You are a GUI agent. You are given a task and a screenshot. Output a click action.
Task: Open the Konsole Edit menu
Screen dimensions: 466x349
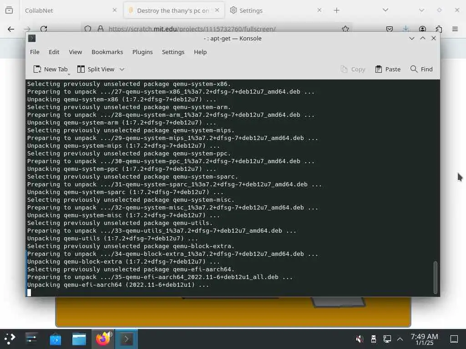[54, 52]
